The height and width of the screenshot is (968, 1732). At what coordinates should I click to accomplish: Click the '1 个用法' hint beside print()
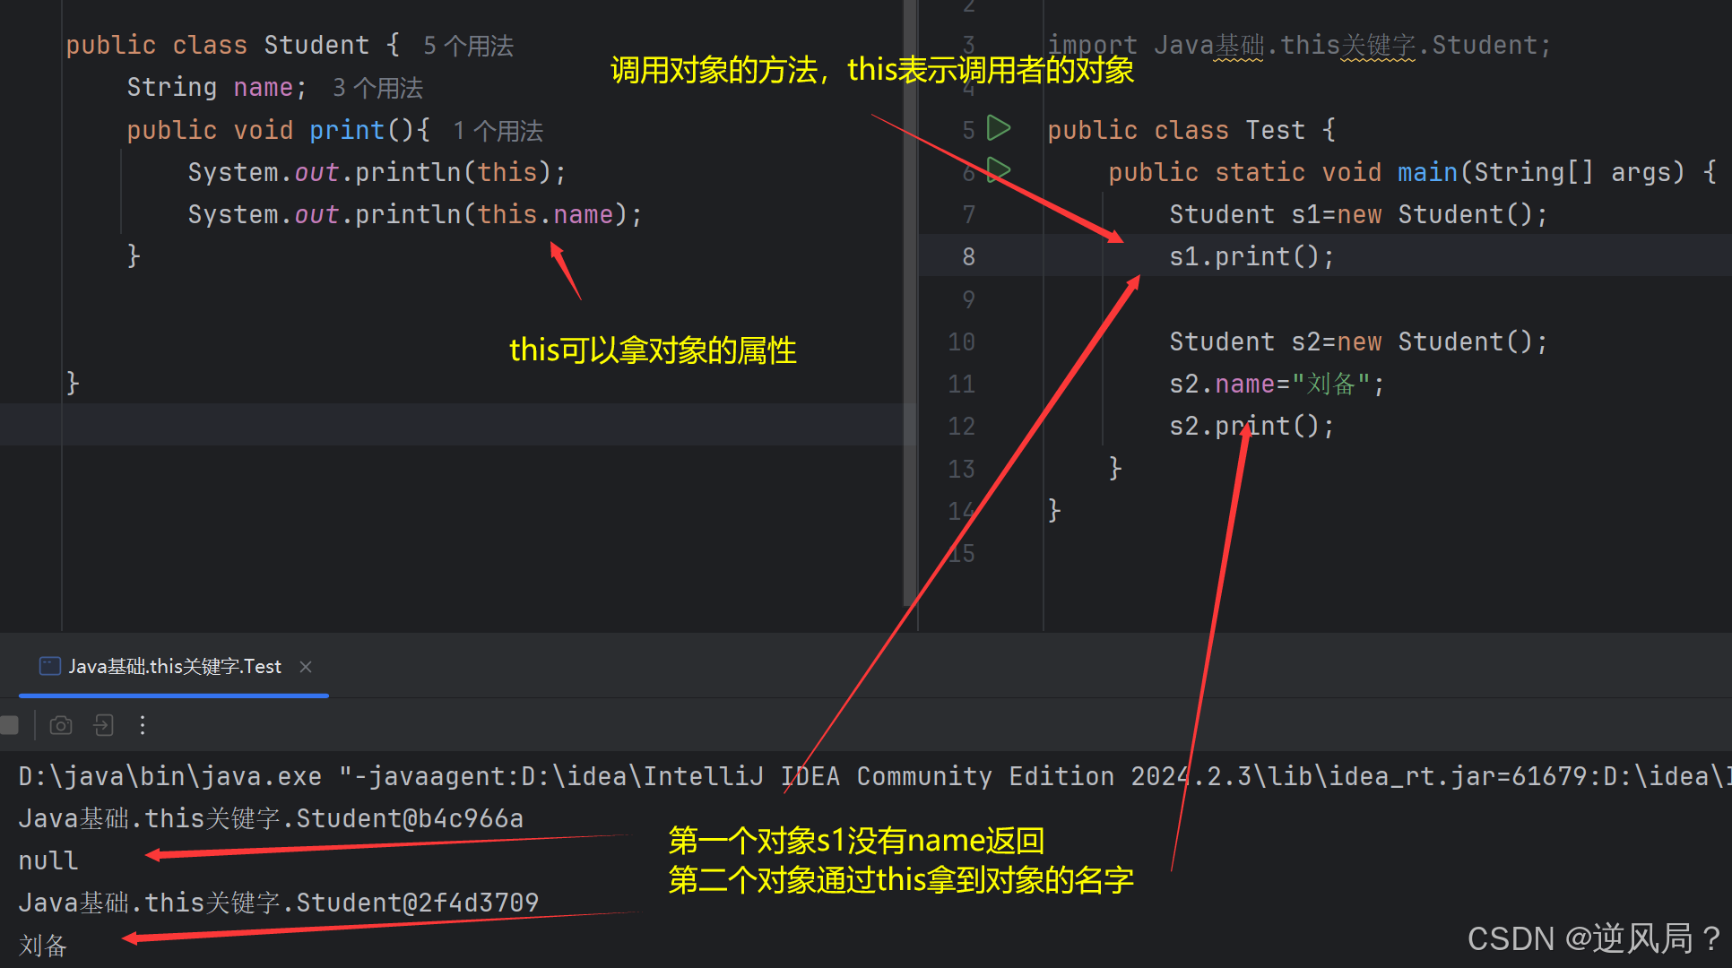(x=498, y=131)
